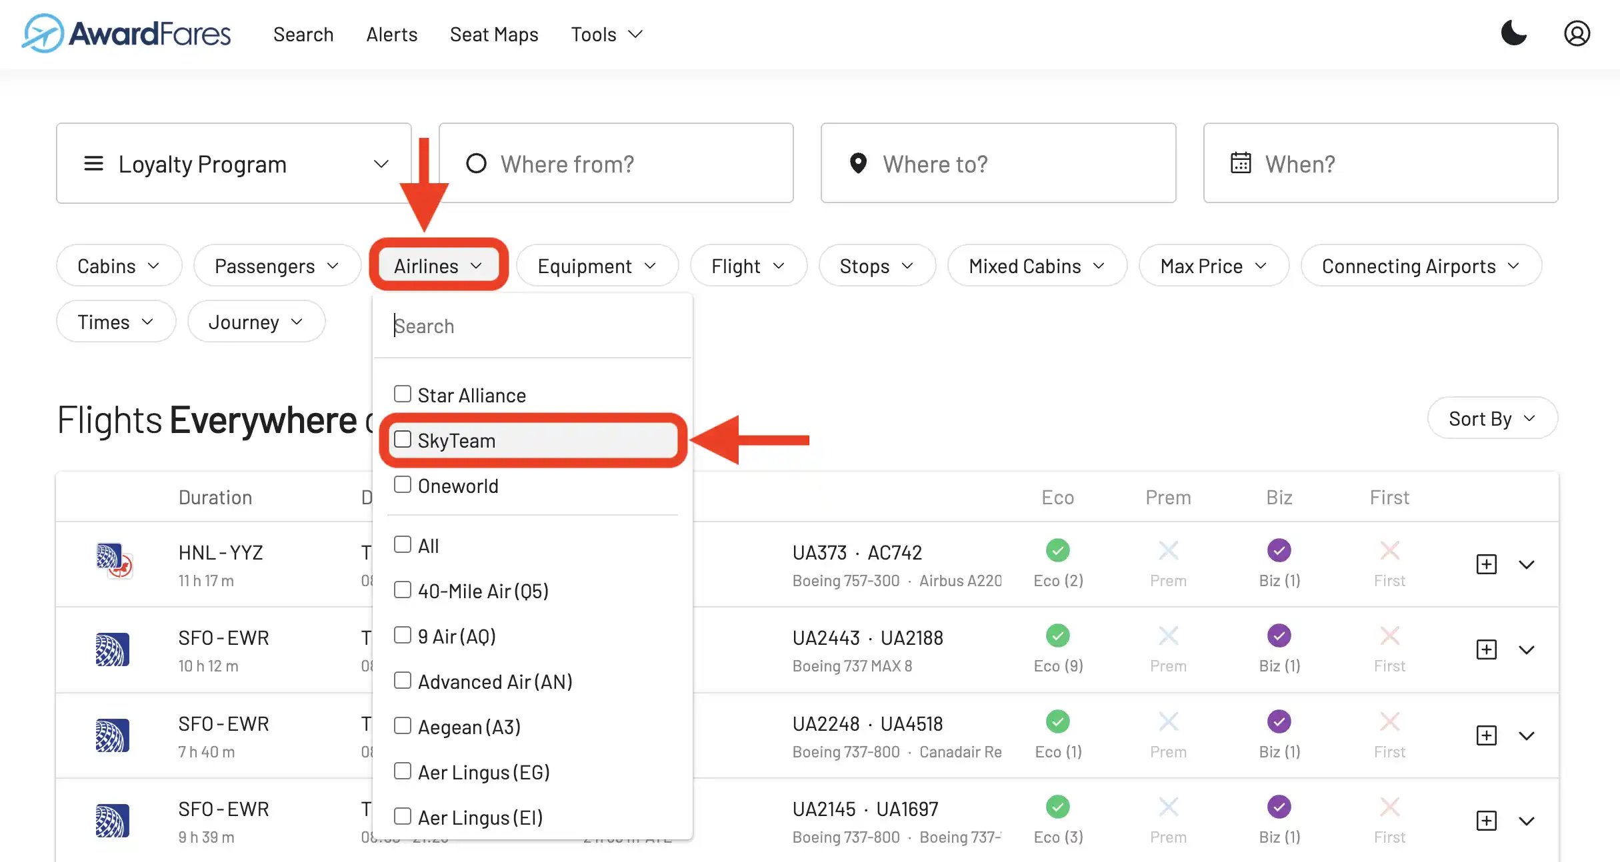Click the United/Air Canada logo on HNL-YYZ row

click(114, 561)
